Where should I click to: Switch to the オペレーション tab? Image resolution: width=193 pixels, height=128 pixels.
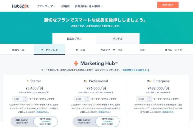[173, 50]
